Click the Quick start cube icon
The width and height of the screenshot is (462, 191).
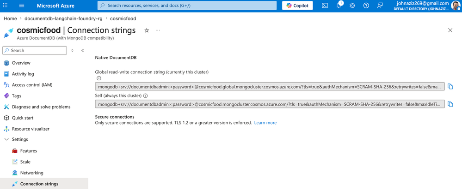click(x=6, y=118)
